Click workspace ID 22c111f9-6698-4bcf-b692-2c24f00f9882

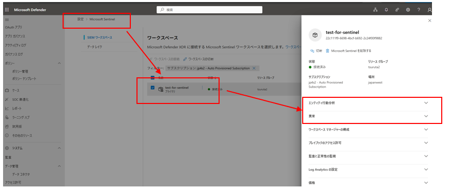click(x=354, y=38)
